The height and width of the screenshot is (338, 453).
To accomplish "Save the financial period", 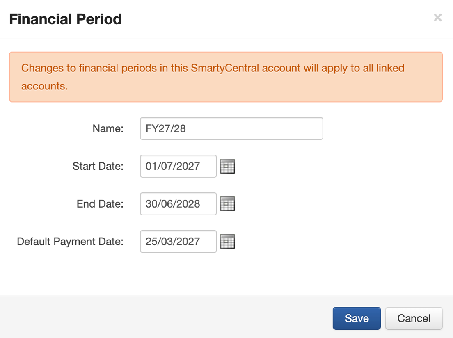I will point(357,318).
